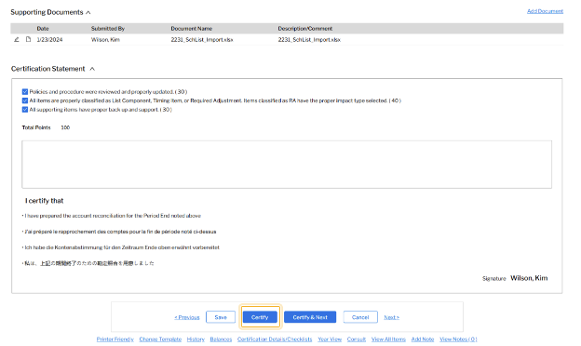Image resolution: width=581 pixels, height=346 pixels.
Task: Open the Printer Friendly link
Action: [x=115, y=339]
